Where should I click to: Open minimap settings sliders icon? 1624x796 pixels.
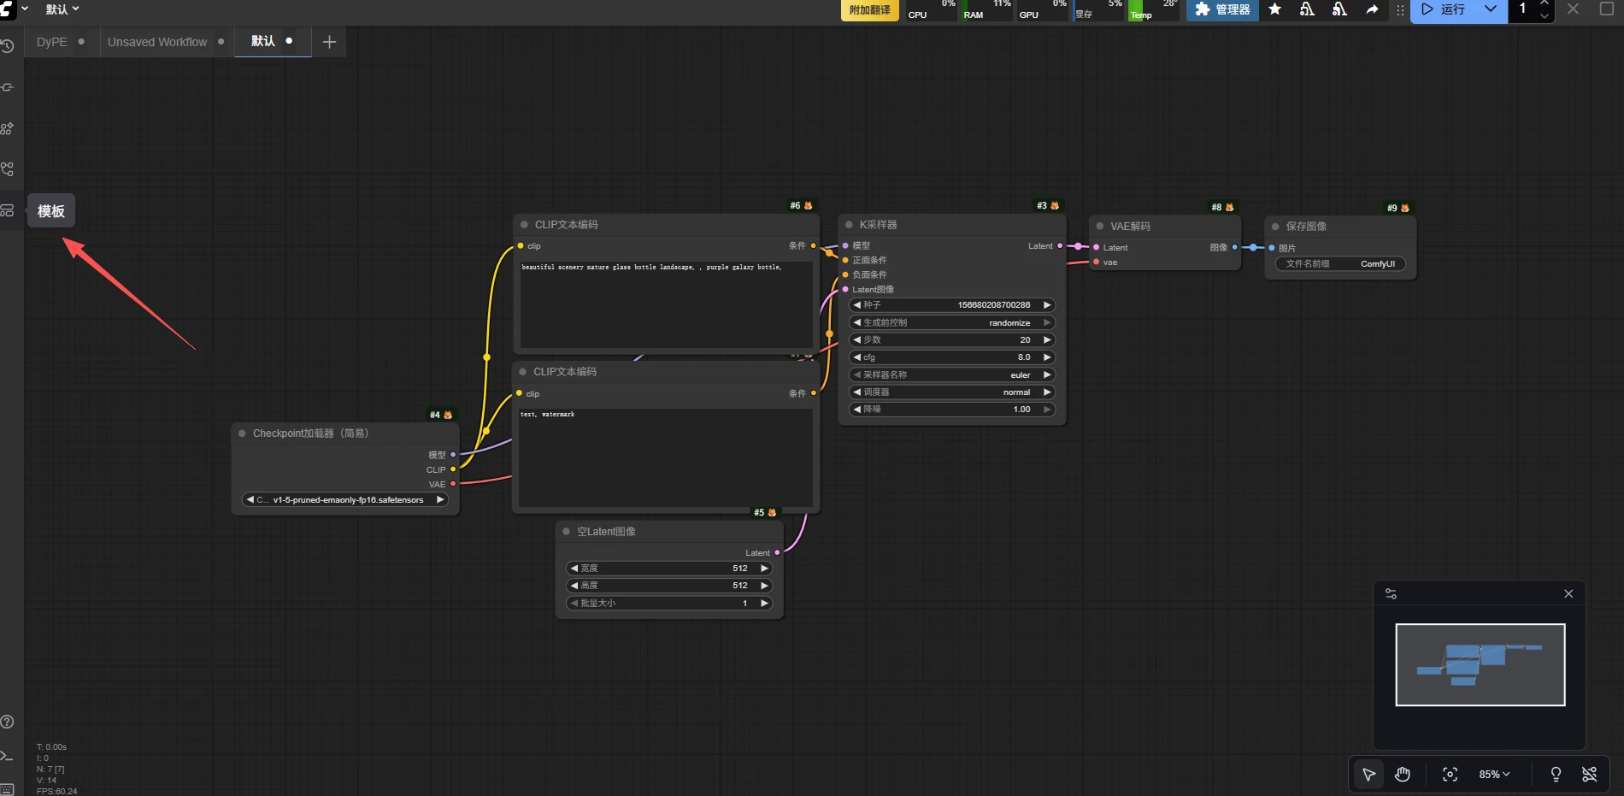coord(1391,593)
